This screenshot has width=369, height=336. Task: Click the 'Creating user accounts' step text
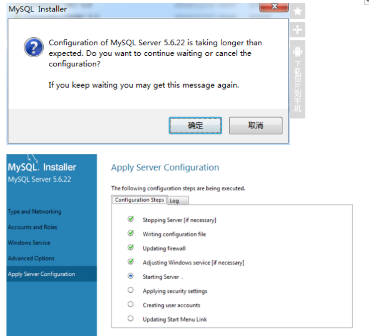tap(171, 305)
